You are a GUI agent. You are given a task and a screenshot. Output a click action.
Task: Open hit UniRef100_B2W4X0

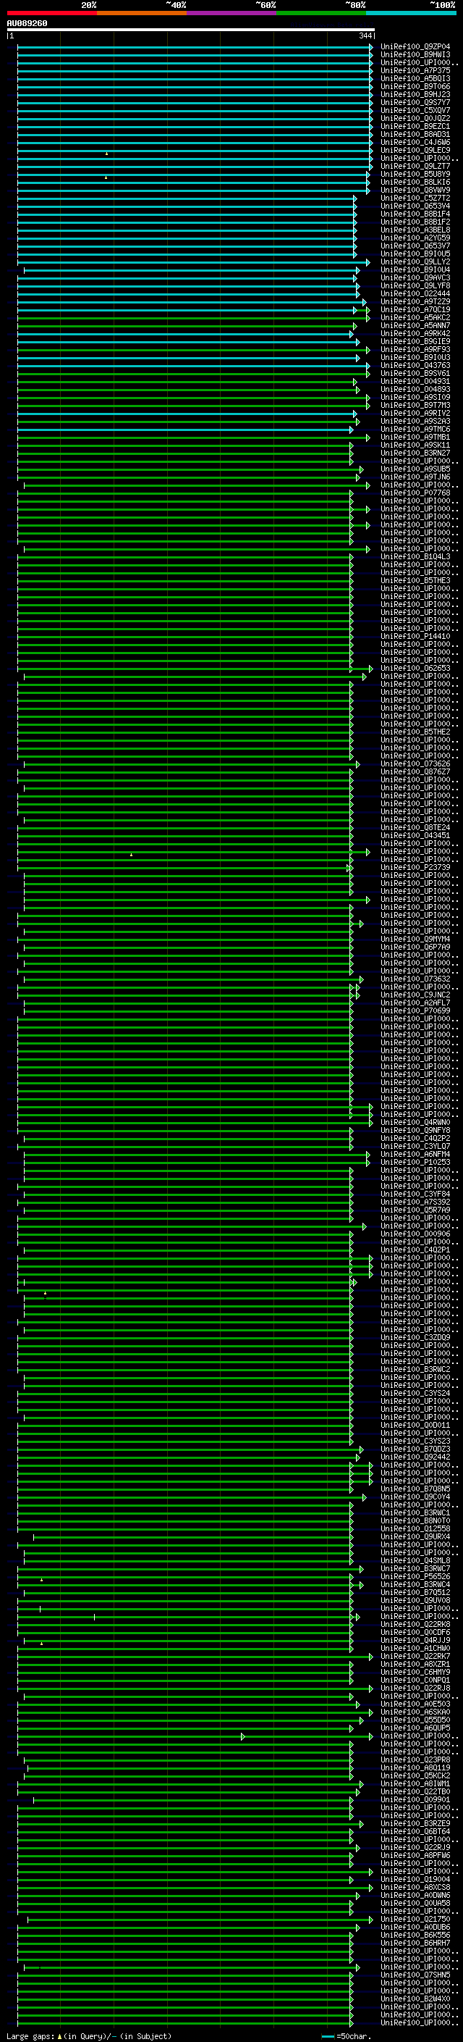pos(415,1999)
